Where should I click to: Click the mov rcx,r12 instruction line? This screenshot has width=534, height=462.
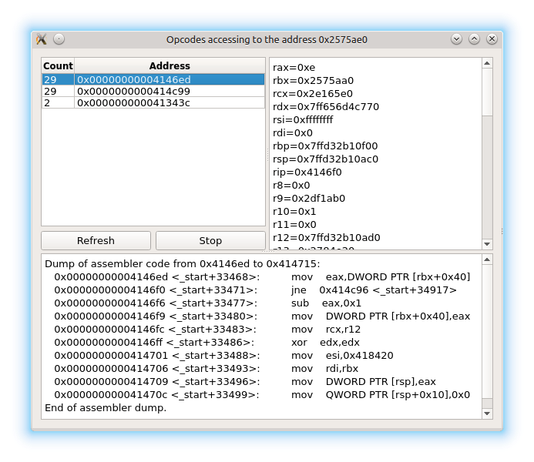point(207,330)
